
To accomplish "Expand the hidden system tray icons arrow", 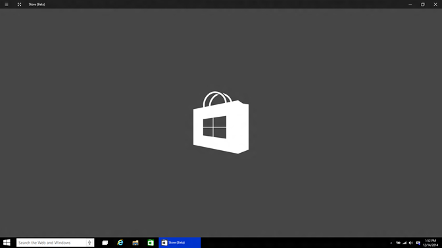I will coord(391,243).
